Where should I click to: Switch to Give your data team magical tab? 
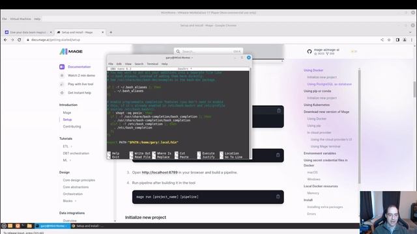pyautogui.click(x=27, y=32)
